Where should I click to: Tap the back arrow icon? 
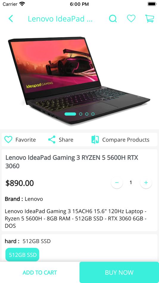click(x=11, y=18)
